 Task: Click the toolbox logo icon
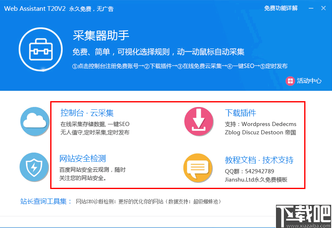tap(41, 49)
